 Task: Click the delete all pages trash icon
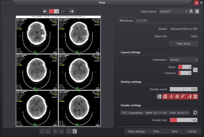point(75,131)
